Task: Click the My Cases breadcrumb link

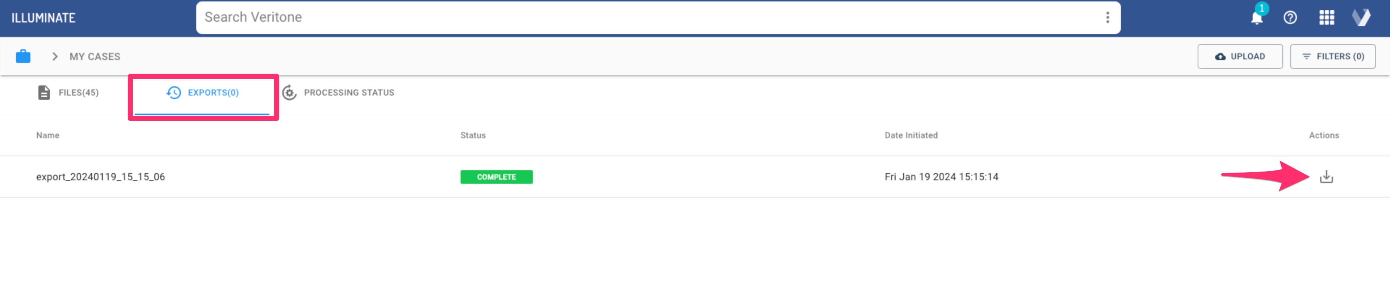Action: (94, 56)
